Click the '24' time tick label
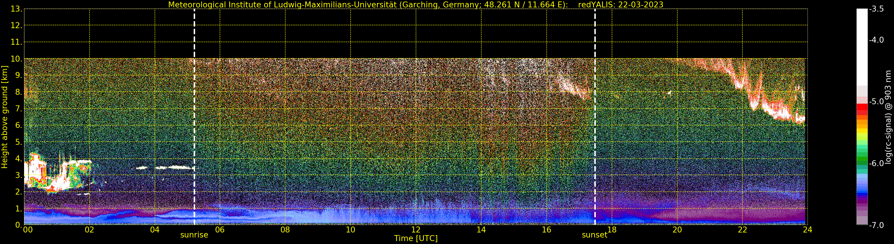Viewport: 894px width, 244px height. [x=808, y=230]
